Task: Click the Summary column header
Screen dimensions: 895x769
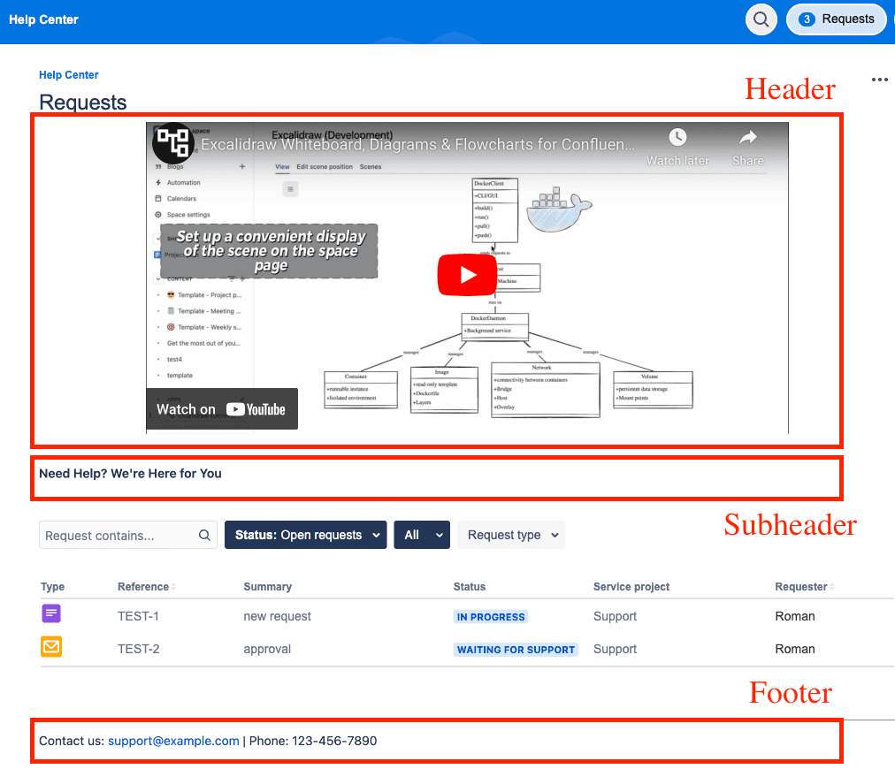Action: [268, 586]
